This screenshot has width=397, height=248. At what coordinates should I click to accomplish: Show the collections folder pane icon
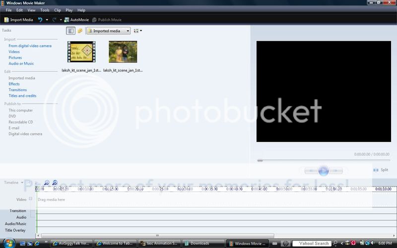(x=80, y=31)
